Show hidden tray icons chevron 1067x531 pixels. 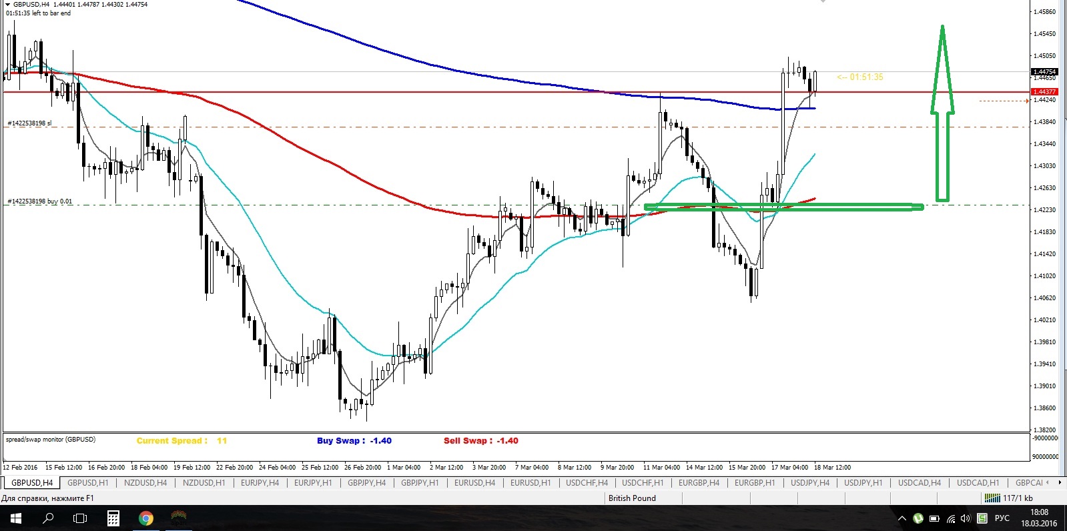point(902,518)
